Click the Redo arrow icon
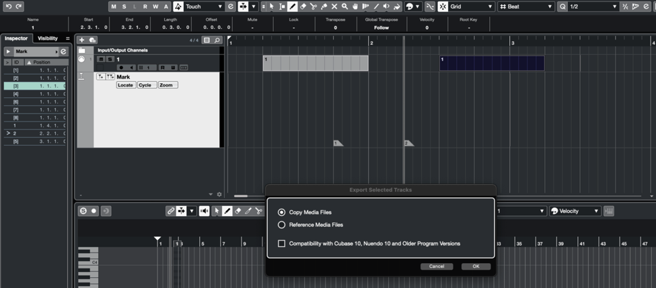Screen dimensions: 656x288 (19, 6)
